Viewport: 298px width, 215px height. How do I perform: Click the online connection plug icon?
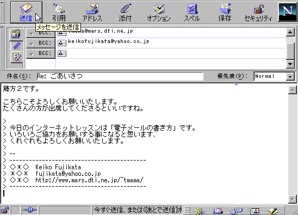coord(30,210)
